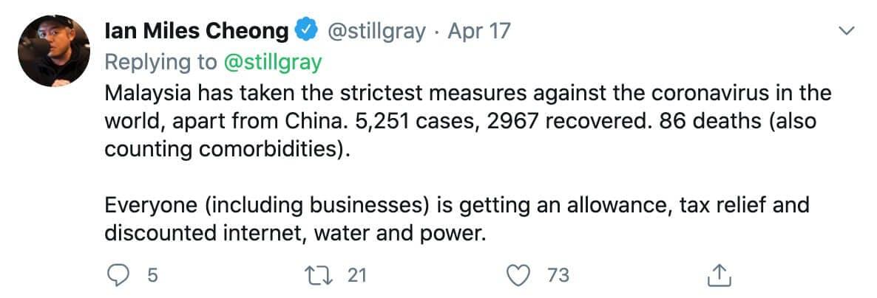
Task: Click the reply count of 5
Action: (x=152, y=275)
